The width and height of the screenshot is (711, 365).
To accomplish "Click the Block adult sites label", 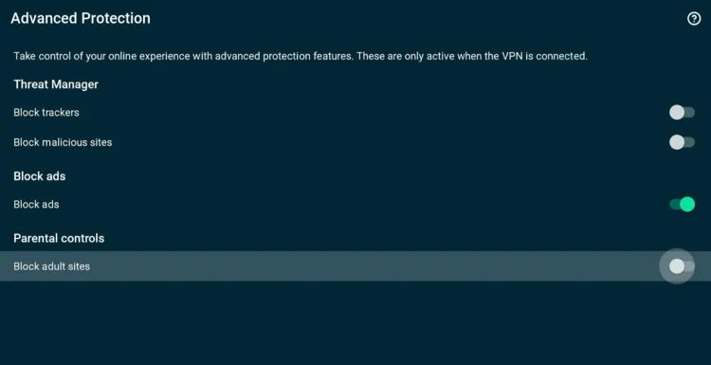I will pos(52,266).
